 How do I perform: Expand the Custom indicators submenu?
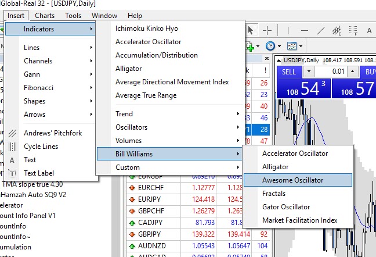click(171, 167)
